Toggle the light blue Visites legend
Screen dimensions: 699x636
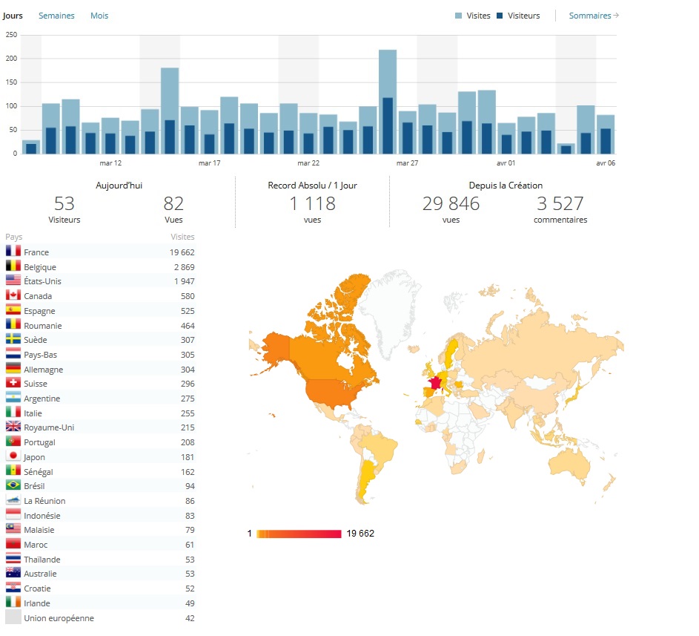click(x=472, y=16)
